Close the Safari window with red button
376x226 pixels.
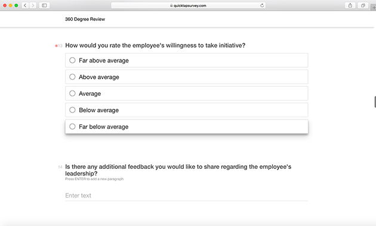[5, 5]
